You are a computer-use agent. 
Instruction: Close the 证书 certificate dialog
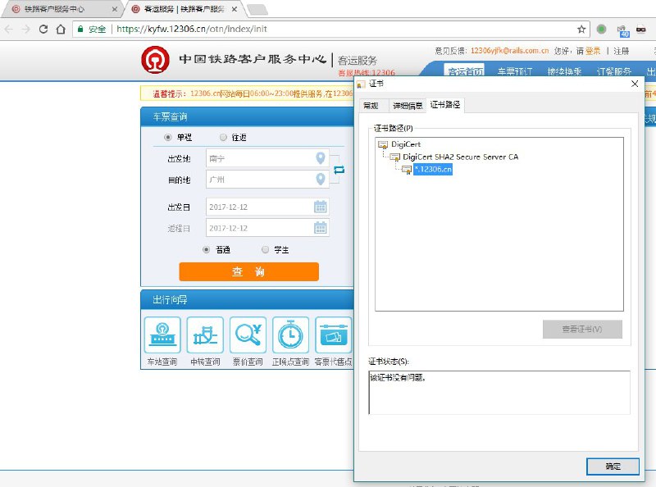coord(635,84)
